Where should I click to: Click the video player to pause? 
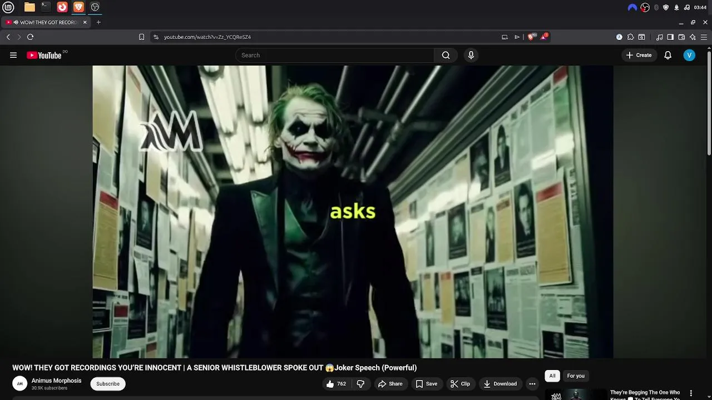point(353,212)
